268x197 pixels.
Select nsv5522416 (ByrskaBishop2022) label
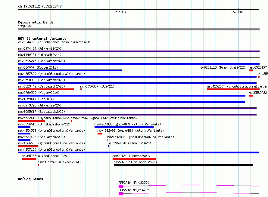click(44, 118)
